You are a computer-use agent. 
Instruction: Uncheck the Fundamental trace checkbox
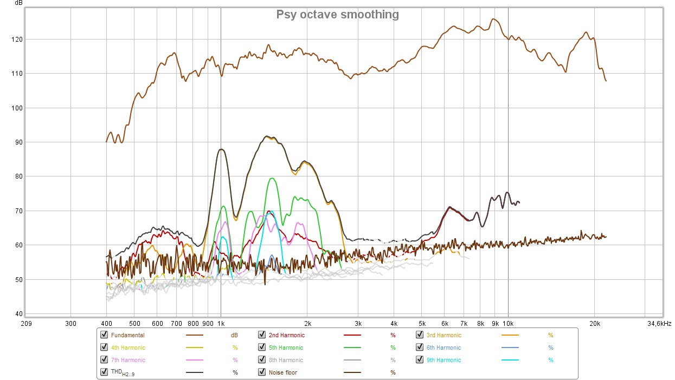[104, 335]
